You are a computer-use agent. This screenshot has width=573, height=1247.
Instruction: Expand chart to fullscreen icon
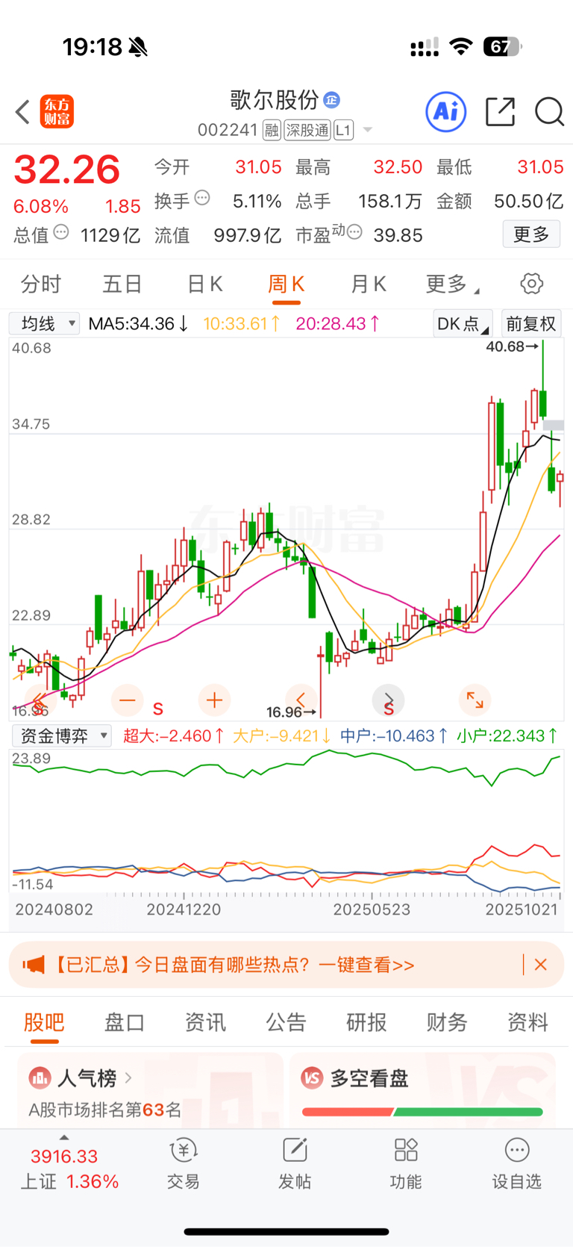click(475, 700)
